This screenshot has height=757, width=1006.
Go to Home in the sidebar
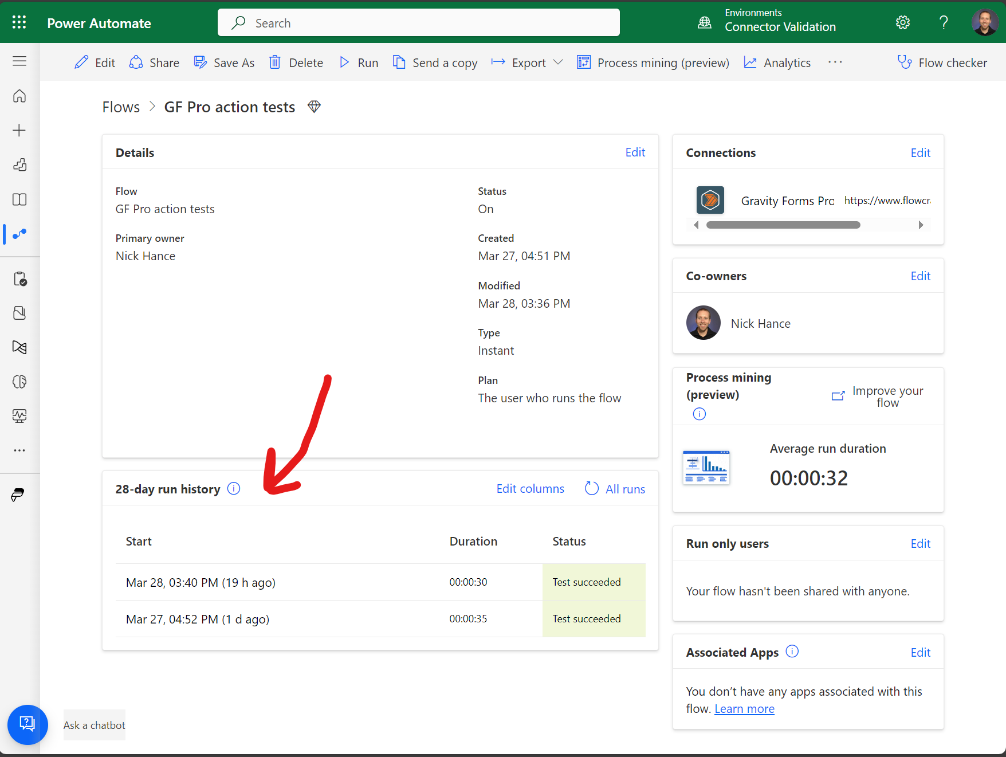tap(19, 96)
